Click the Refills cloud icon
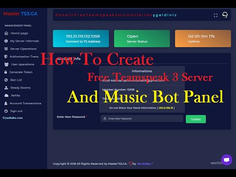 [6, 95]
